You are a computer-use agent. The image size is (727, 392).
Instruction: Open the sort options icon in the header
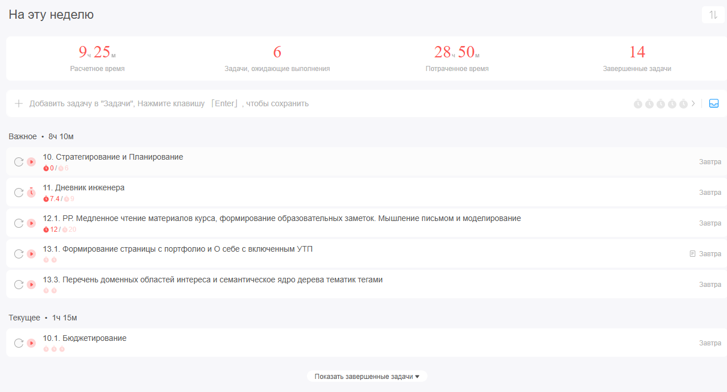pyautogui.click(x=713, y=15)
